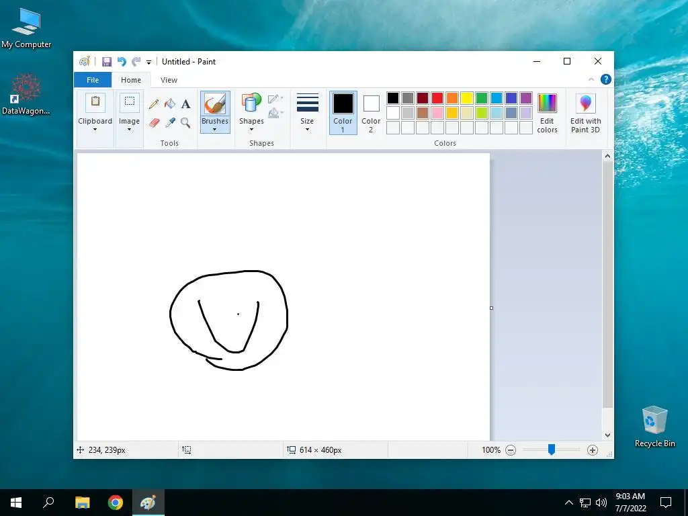The image size is (688, 516).
Task: Select the Pencil tool
Action: (154, 104)
